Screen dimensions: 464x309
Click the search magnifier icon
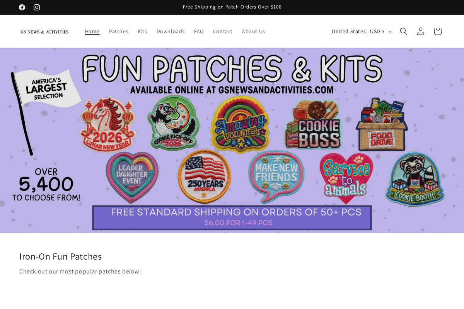click(x=403, y=31)
